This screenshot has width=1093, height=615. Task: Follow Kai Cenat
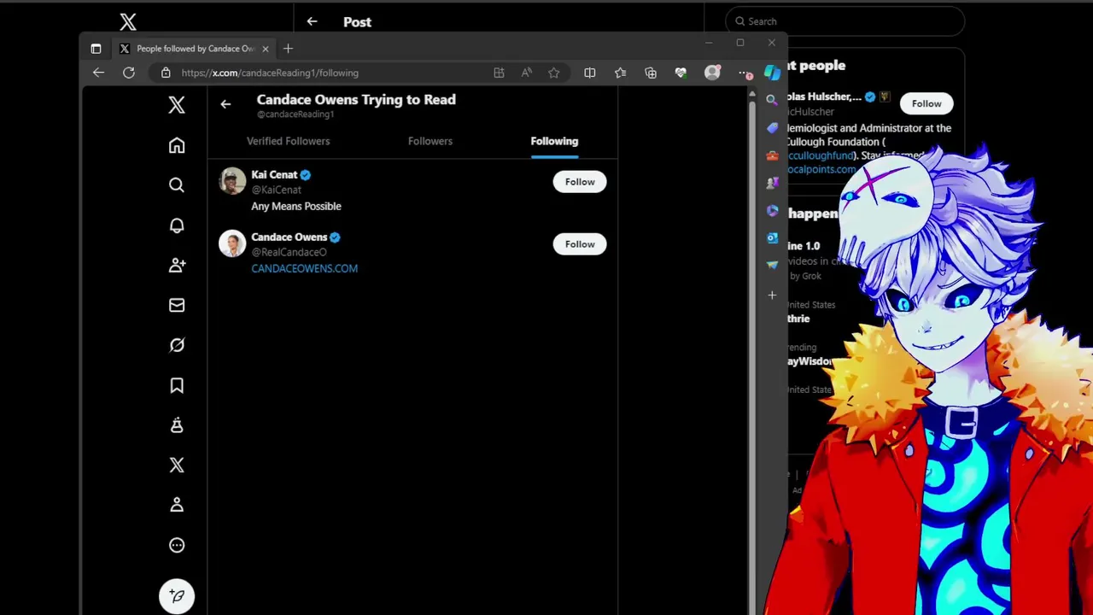coord(580,182)
